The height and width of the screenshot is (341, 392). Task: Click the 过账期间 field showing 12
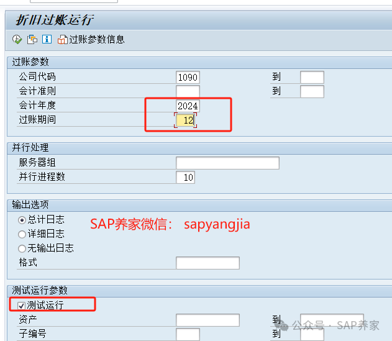click(x=186, y=120)
